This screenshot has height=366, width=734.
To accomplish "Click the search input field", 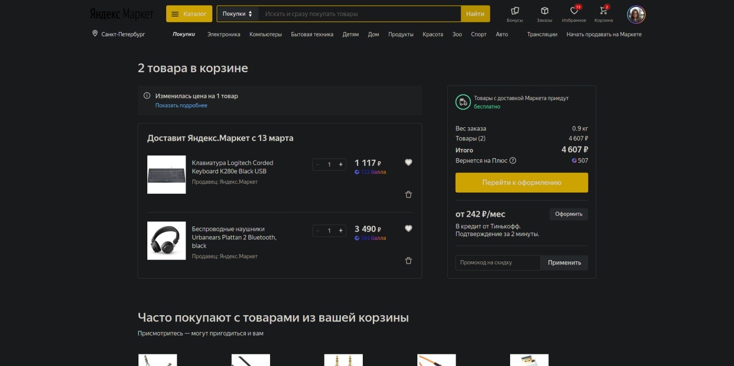I will coord(359,14).
